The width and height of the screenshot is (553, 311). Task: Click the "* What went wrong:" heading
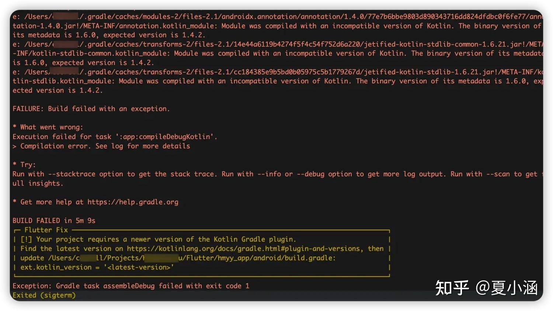48,127
